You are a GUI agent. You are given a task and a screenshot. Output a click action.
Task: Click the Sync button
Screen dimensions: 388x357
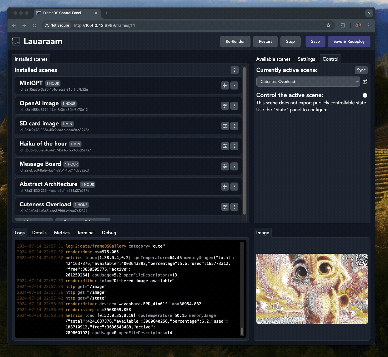361,70
